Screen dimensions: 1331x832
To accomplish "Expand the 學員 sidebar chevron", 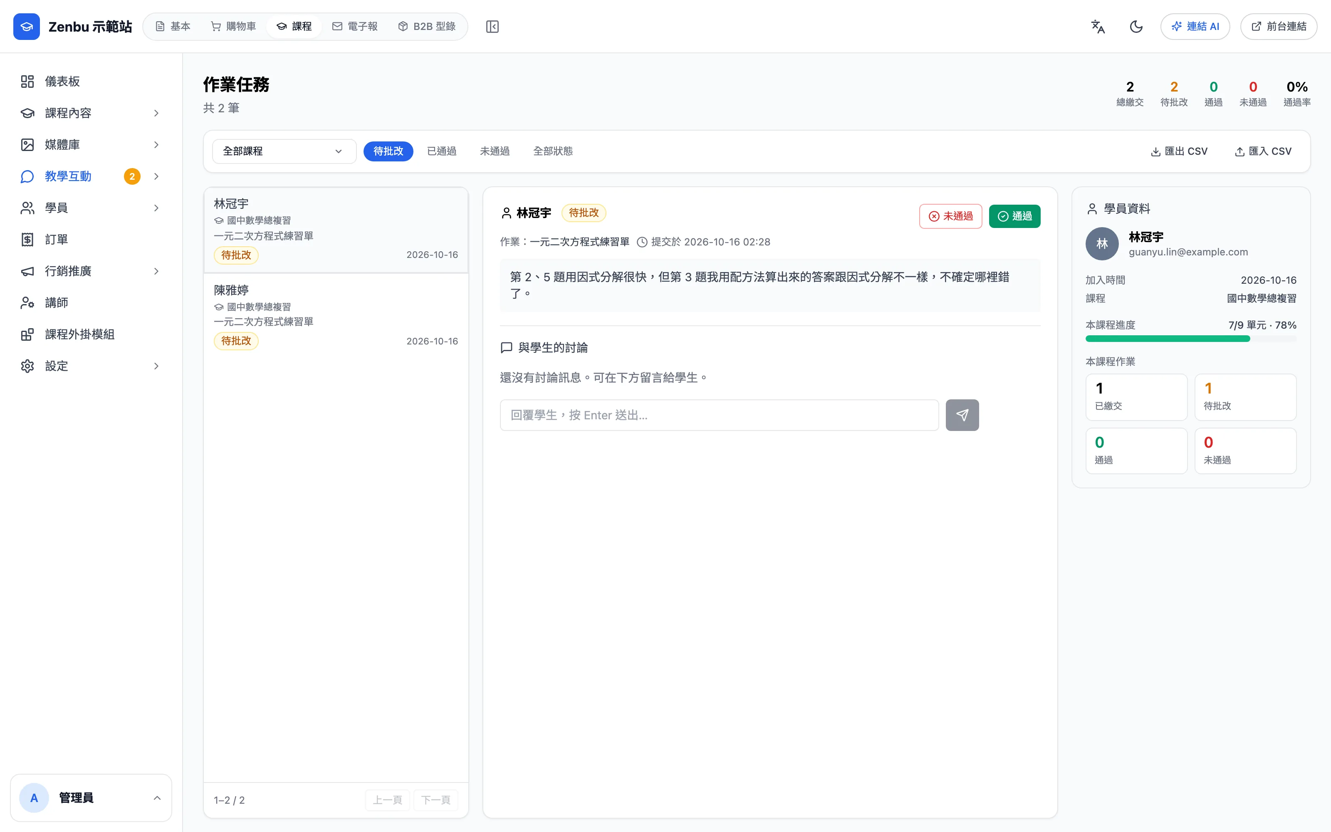I will click(156, 208).
